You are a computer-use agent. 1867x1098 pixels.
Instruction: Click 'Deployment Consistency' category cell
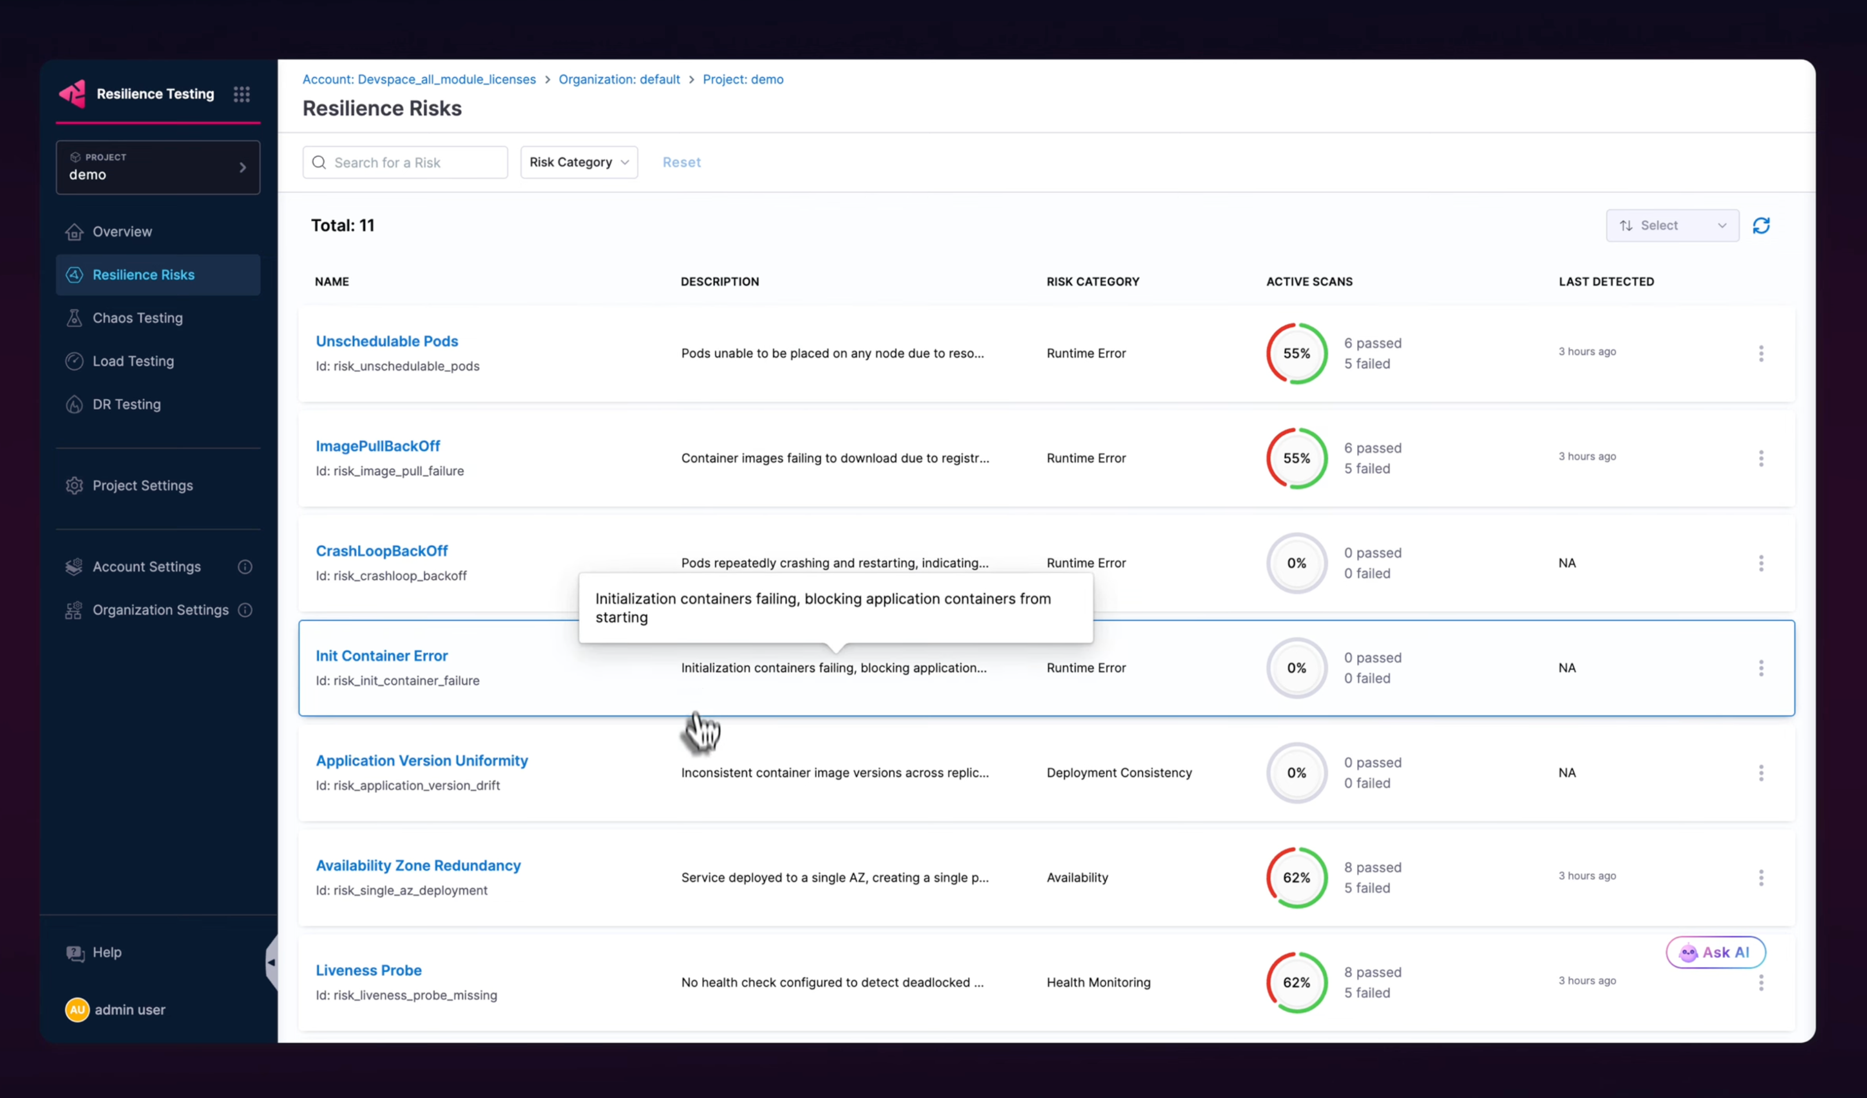point(1119,773)
